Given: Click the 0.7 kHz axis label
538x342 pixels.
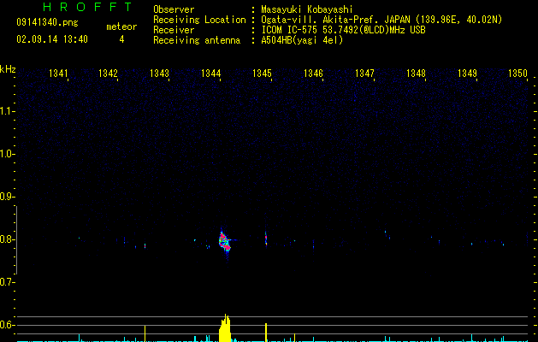Looking at the screenshot, I should click(7, 282).
